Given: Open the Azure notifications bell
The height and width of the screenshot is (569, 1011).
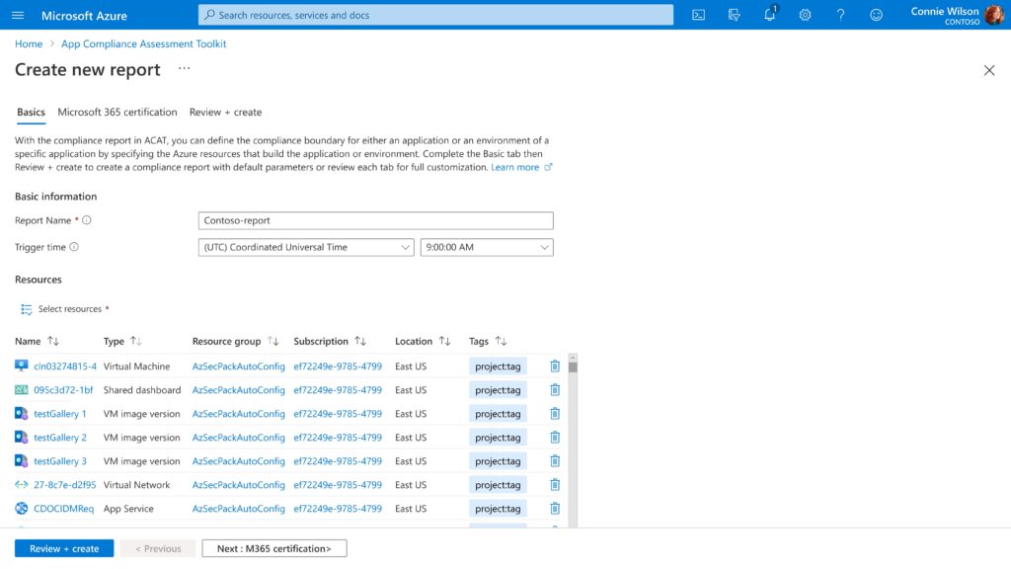Looking at the screenshot, I should [x=770, y=15].
